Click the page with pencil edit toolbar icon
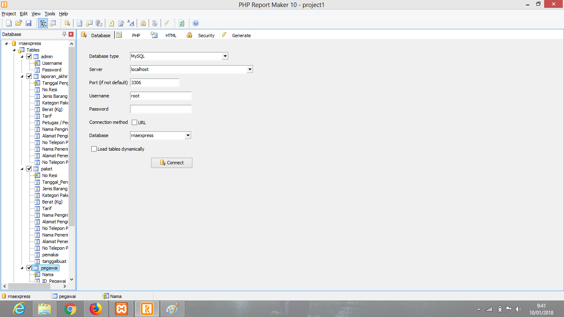Image resolution: width=564 pixels, height=317 pixels. (x=121, y=23)
